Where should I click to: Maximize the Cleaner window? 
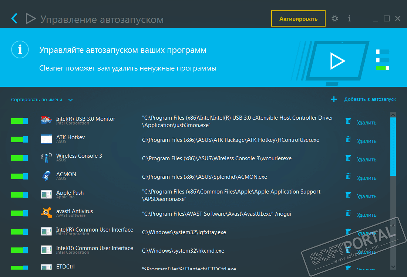point(387,18)
